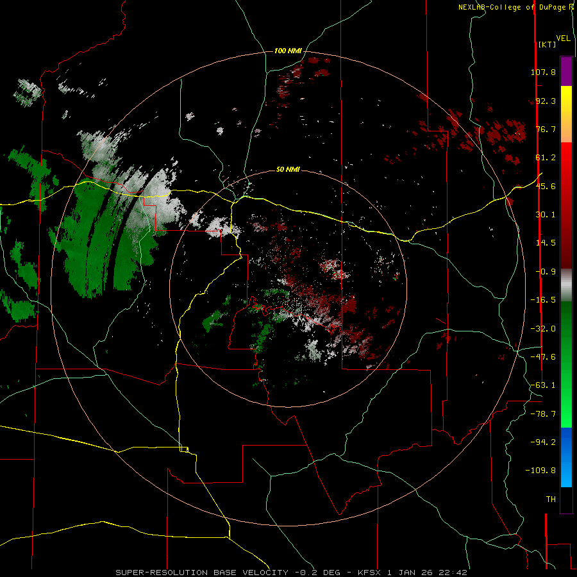Select the -63.1 scale value

543,385
